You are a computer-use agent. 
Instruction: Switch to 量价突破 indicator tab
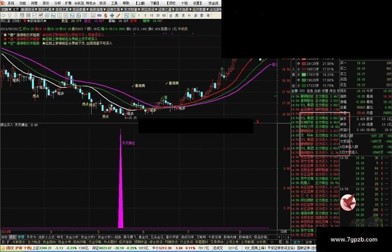click(172, 237)
